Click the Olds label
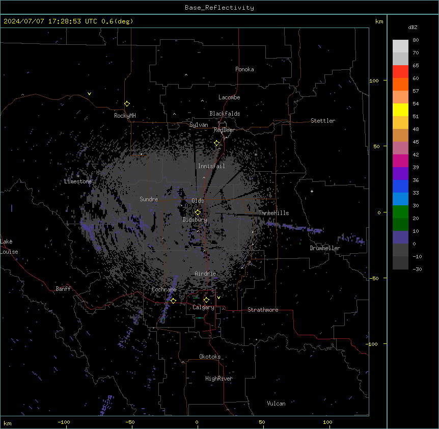Screen dimensions: 439x429 point(198,201)
